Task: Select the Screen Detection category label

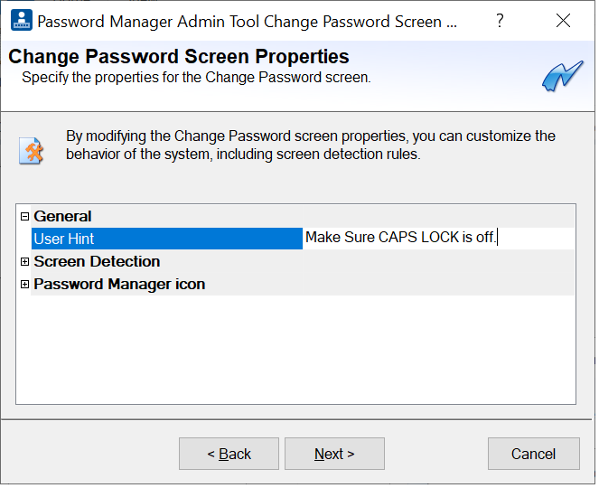Action: click(x=97, y=262)
